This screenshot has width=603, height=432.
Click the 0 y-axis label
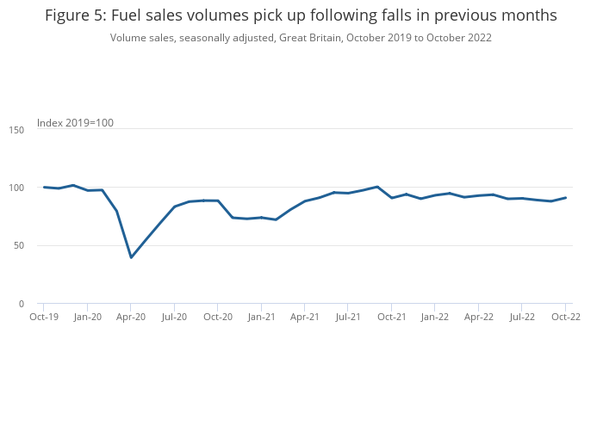coord(22,304)
